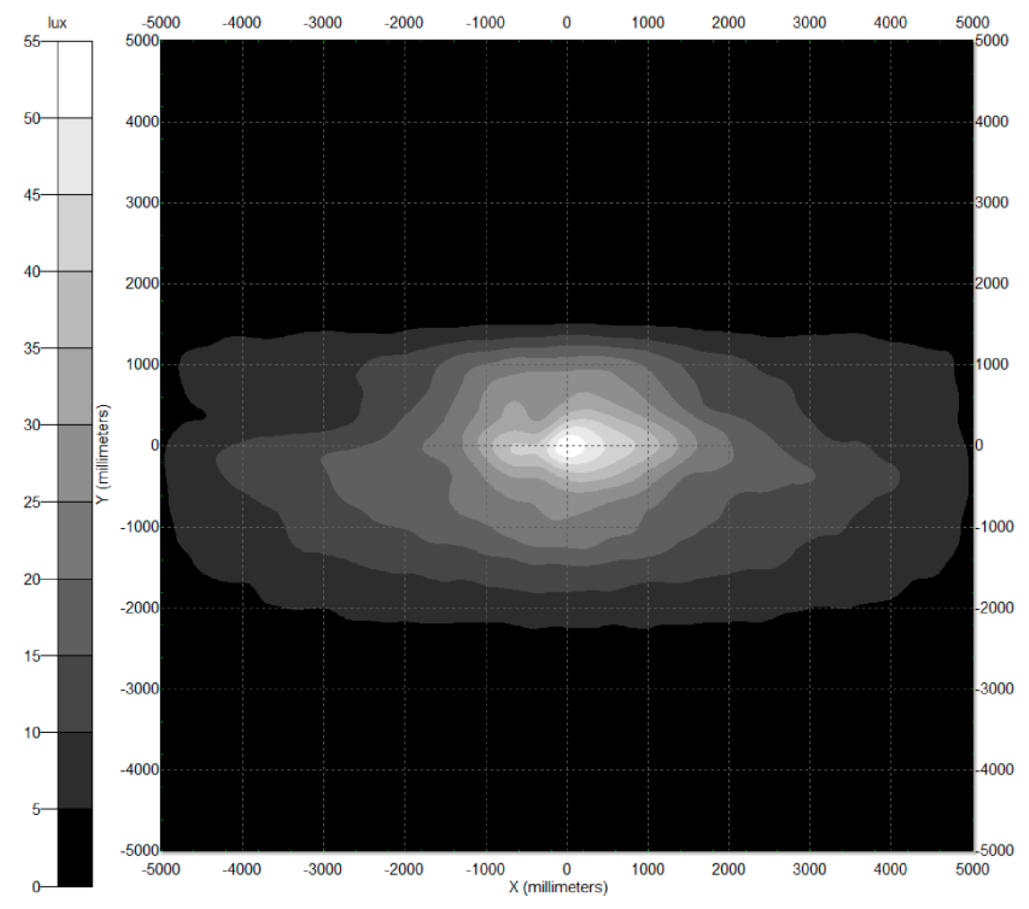Click the "-5000" tick label on top axis
The width and height of the screenshot is (1029, 909).
pyautogui.click(x=161, y=23)
